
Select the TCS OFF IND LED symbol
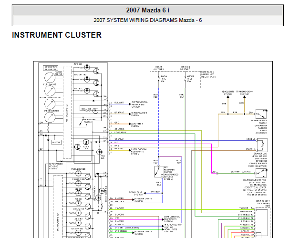[78, 232]
